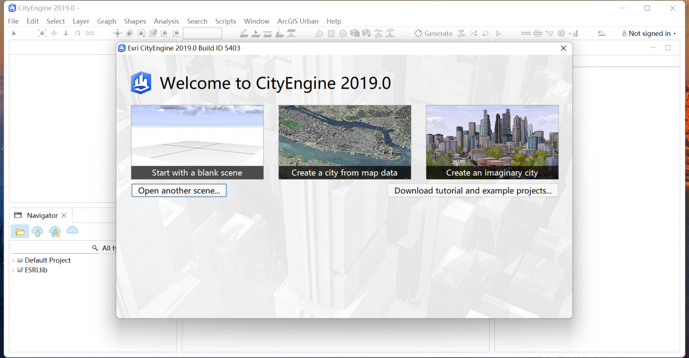Image resolution: width=689 pixels, height=358 pixels.
Task: Open the Graph menu
Action: click(107, 21)
